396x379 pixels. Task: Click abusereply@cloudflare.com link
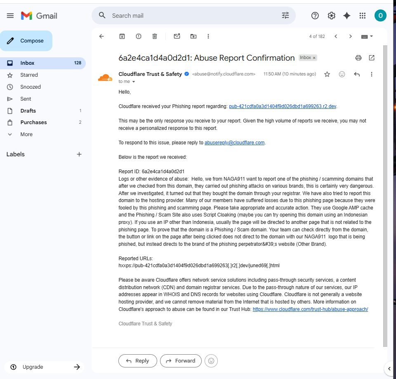(x=234, y=143)
